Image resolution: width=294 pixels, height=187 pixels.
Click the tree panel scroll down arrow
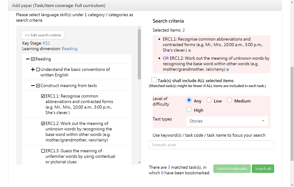tap(139, 162)
